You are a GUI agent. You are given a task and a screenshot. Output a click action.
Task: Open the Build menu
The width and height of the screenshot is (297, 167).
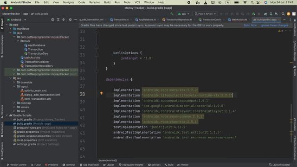[x=107, y=2]
